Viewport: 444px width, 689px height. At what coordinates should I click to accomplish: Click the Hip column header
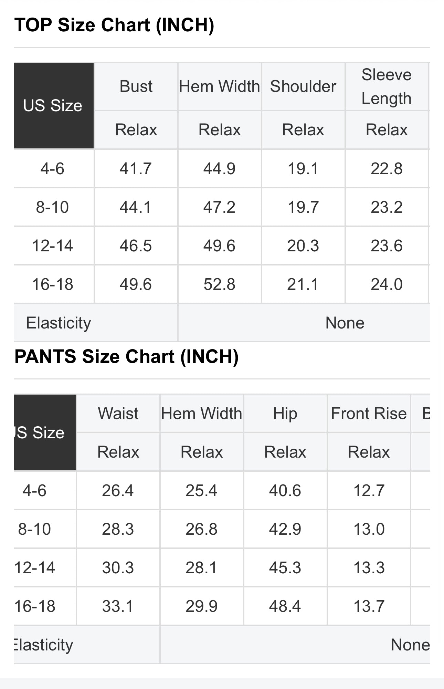click(285, 413)
